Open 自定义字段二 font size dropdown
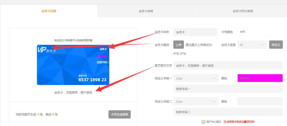 (196, 102)
